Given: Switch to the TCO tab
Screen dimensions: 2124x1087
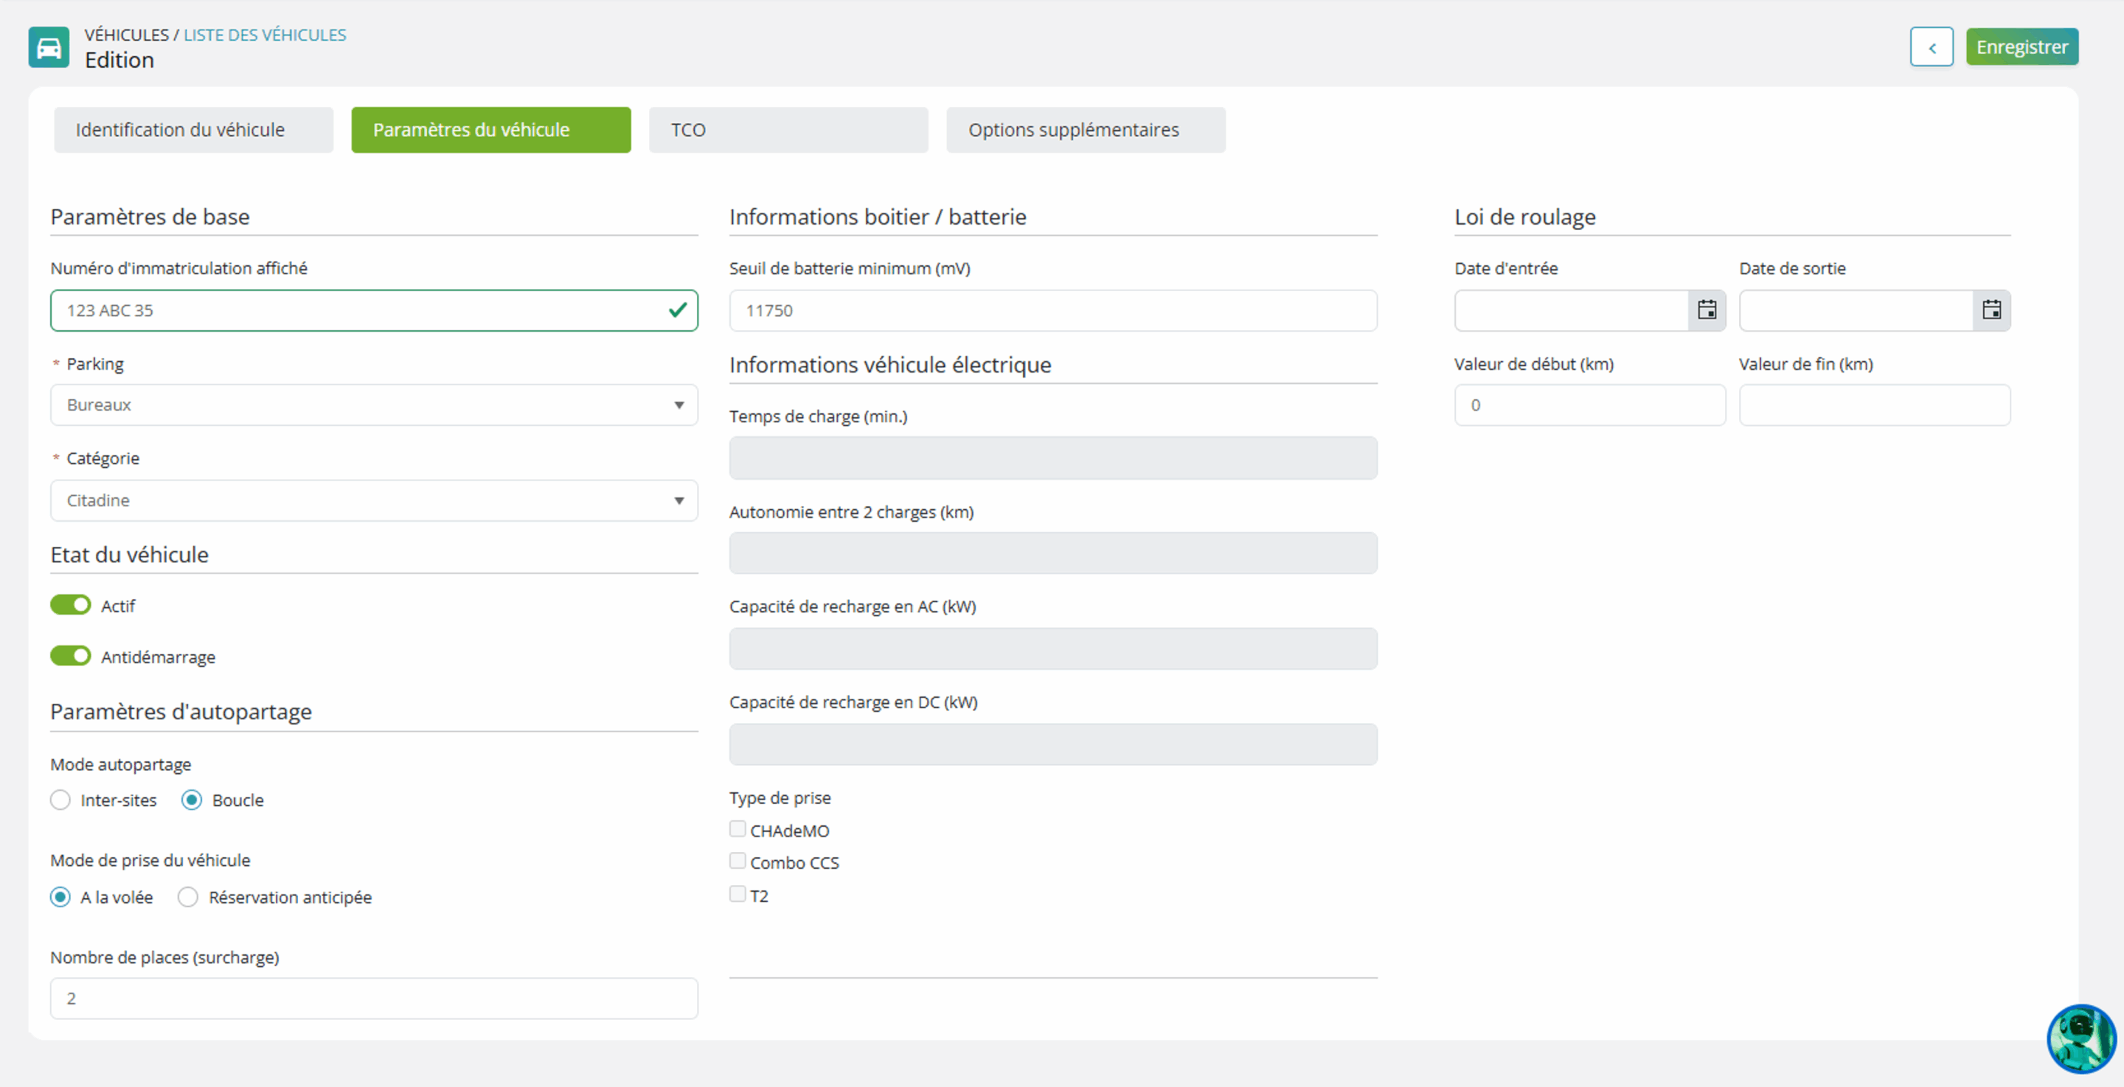Looking at the screenshot, I should [788, 130].
